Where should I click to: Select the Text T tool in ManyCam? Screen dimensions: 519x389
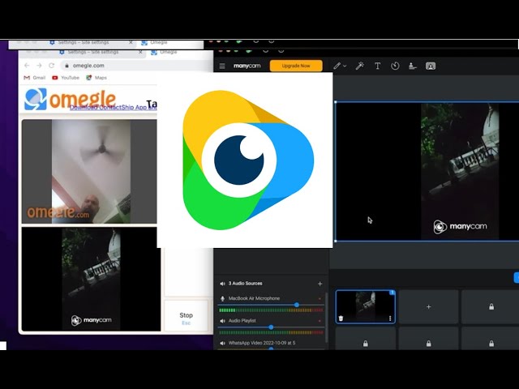tap(377, 66)
